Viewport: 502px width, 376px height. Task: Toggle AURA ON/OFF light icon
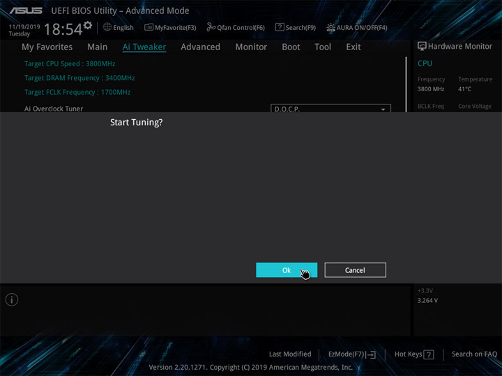tap(330, 27)
